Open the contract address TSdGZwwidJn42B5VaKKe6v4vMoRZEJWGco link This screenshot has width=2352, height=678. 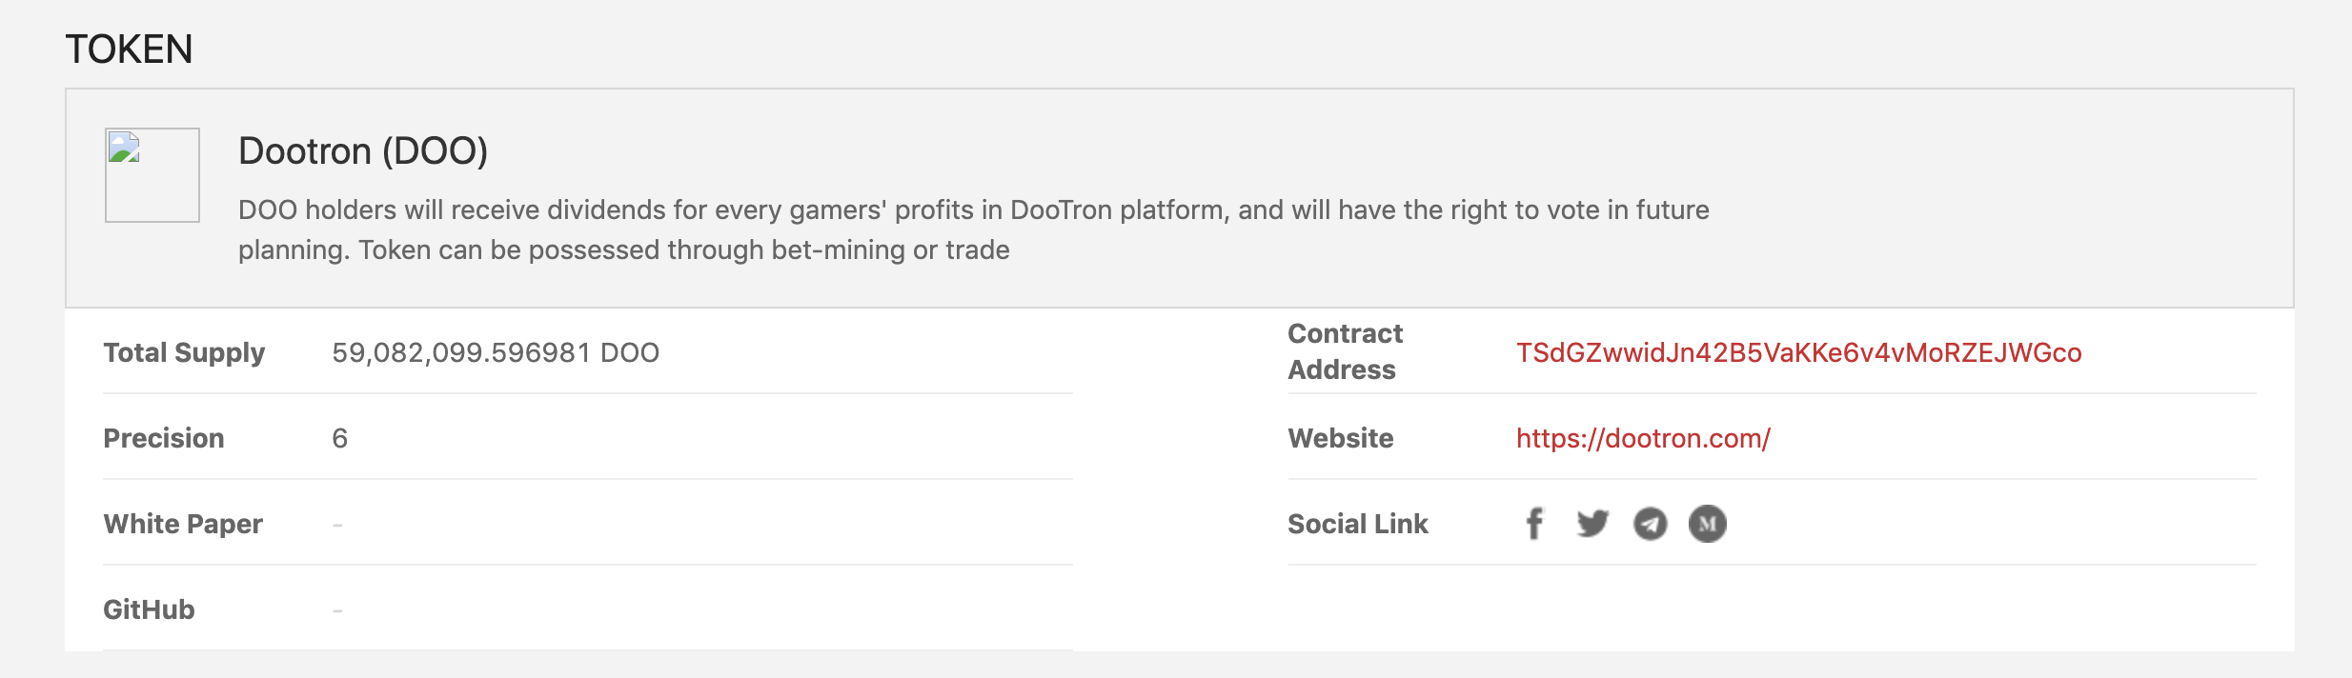click(x=1799, y=352)
